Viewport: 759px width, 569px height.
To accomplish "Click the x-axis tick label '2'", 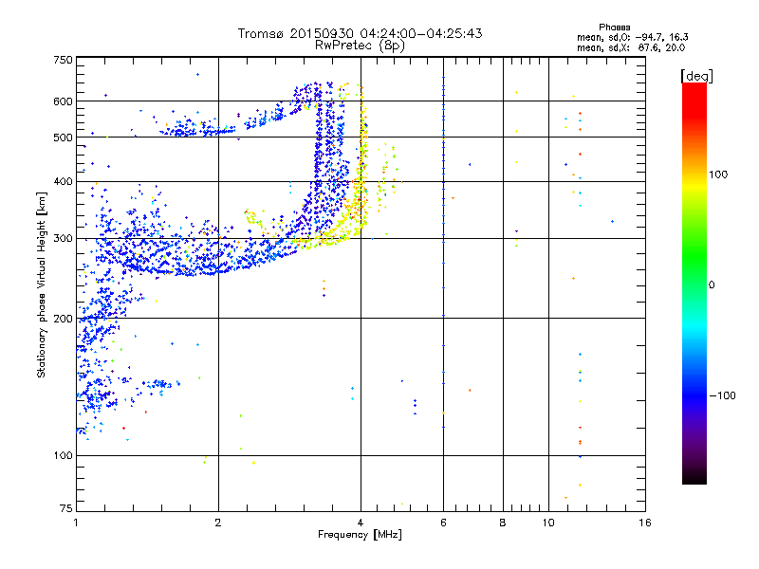I will click(x=218, y=523).
